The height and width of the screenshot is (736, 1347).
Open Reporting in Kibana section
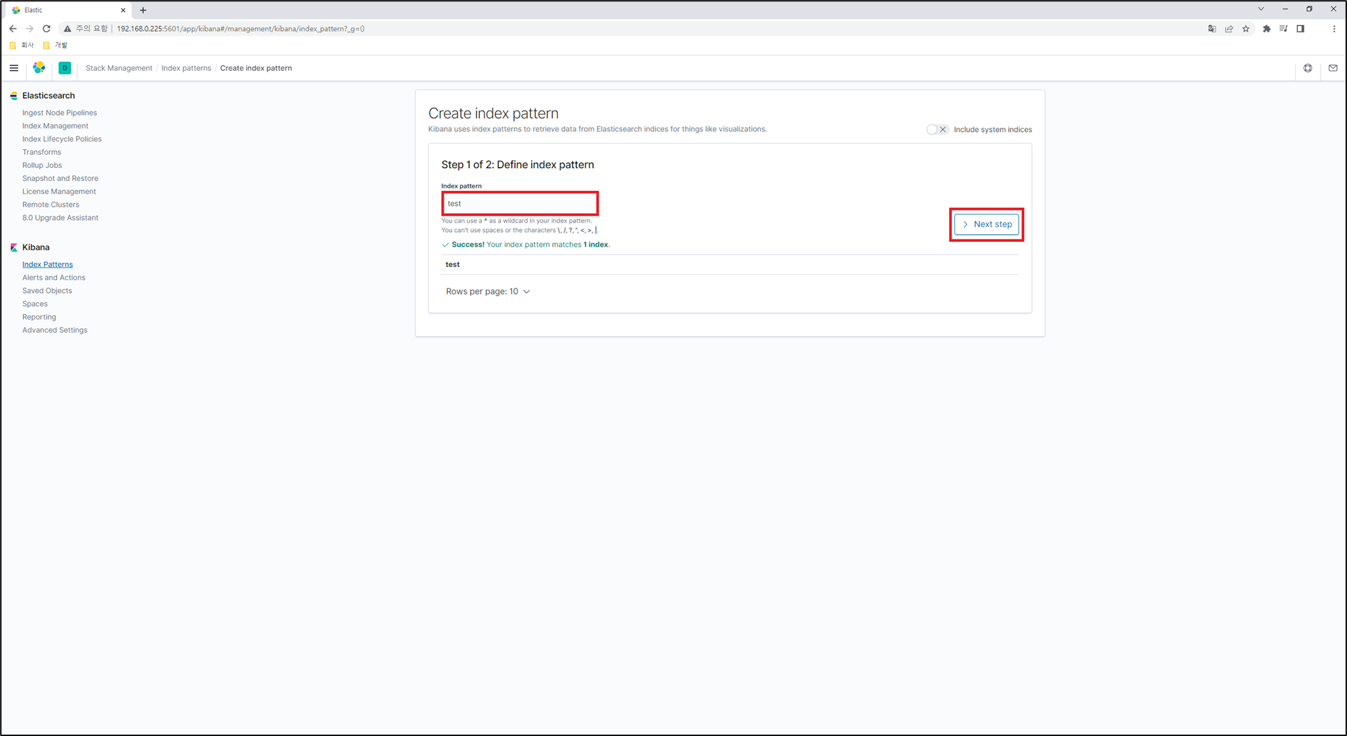coord(39,317)
